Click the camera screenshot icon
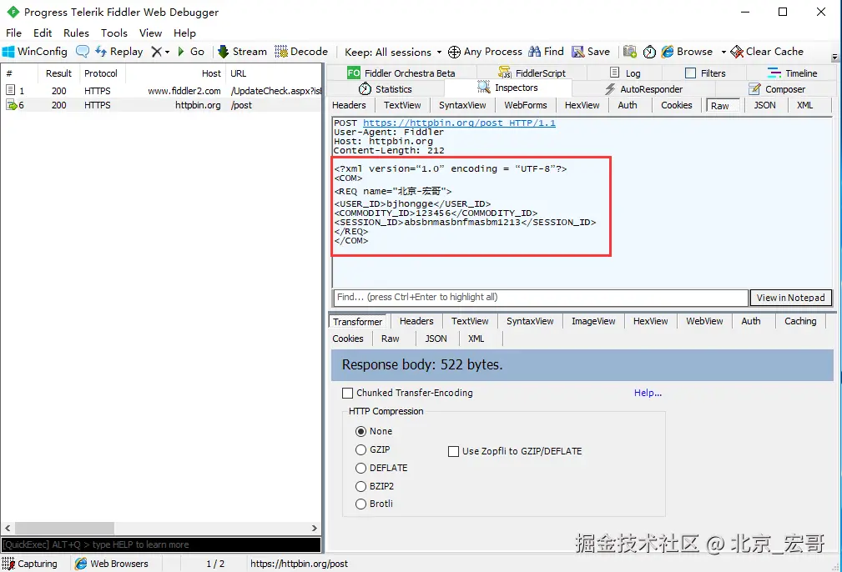Screen dimensions: 842x572 [x=630, y=52]
